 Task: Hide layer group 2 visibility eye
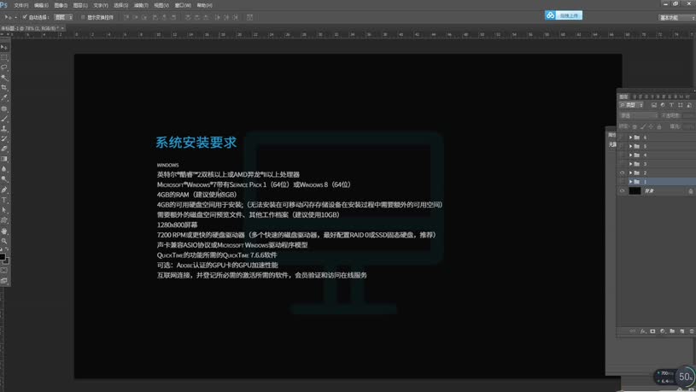(x=622, y=173)
